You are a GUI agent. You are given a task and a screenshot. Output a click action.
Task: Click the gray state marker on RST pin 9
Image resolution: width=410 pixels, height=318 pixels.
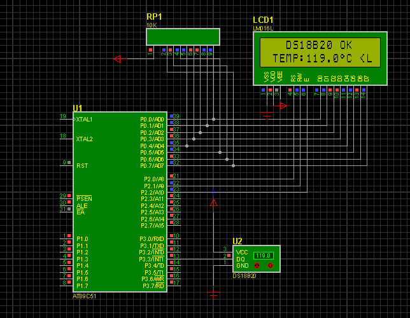(x=69, y=163)
